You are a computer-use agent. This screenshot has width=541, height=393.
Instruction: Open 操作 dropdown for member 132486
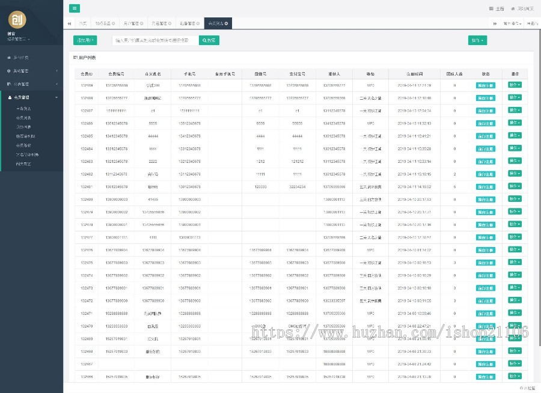[x=515, y=123]
